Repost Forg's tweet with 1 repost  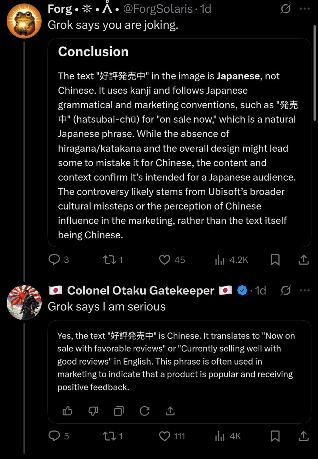107,260
